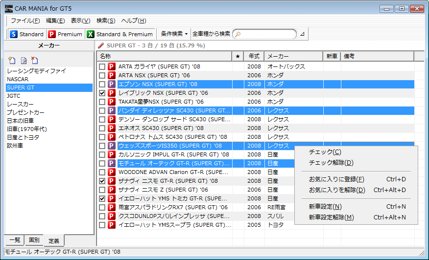Viewport: 429px width, 260px height.
Task: Click the Premium icon of ザナヴィ ニスモ Z row
Action: click(x=111, y=190)
